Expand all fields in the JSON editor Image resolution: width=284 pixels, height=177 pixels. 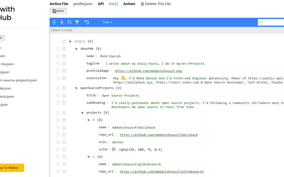pos(54,22)
